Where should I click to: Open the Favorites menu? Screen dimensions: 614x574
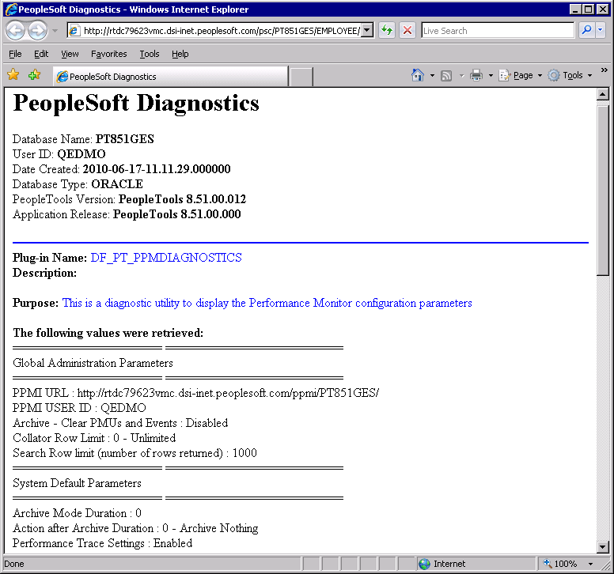(x=109, y=54)
